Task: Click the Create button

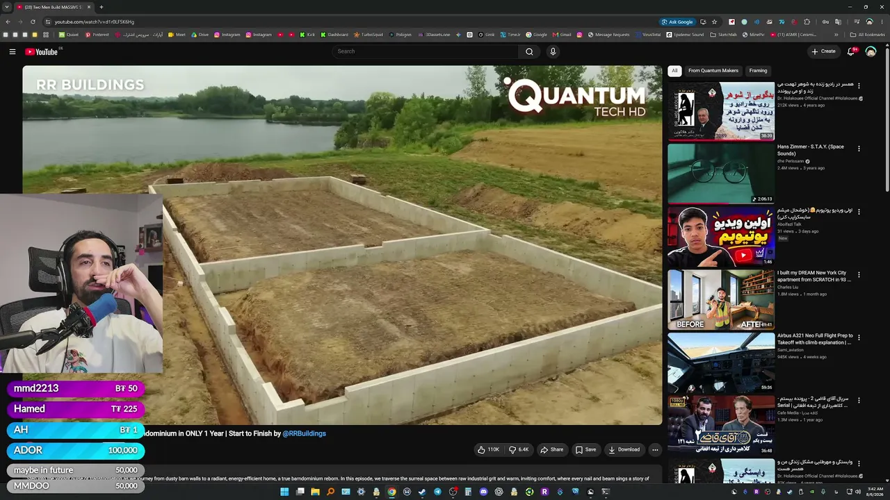Action: 823,51
